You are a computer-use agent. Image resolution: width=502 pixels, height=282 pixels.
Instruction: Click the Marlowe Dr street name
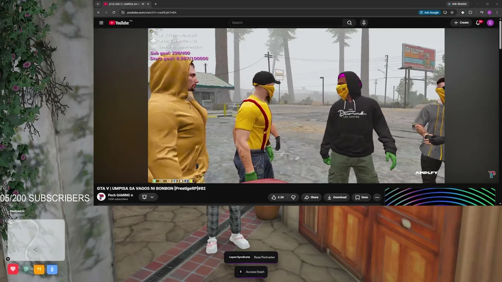[x=17, y=211]
